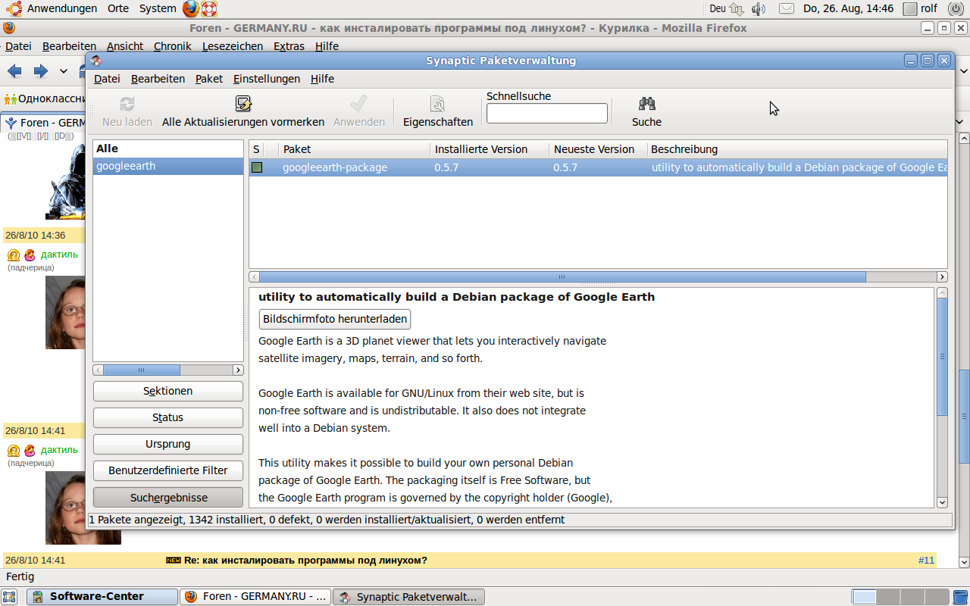The image size is (970, 606).
Task: Open the System menu in the top panel
Action: 158,9
